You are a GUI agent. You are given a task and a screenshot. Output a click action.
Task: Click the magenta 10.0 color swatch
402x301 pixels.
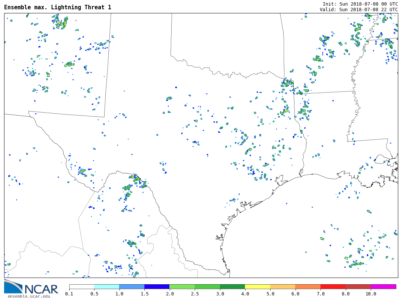pyautogui.click(x=383, y=287)
